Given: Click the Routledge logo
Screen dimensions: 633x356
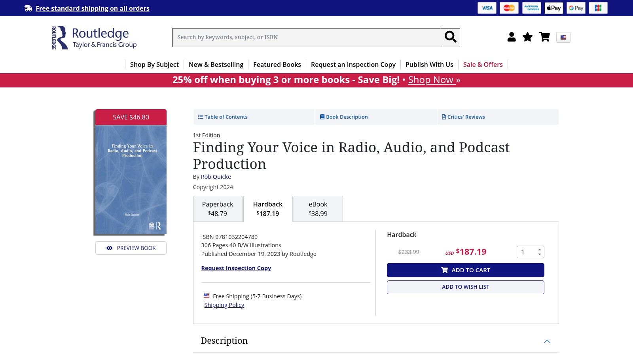Looking at the screenshot, I should (x=94, y=38).
